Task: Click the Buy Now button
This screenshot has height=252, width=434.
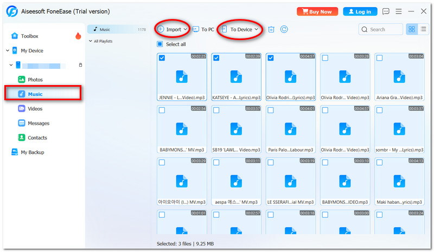Action: click(x=317, y=11)
